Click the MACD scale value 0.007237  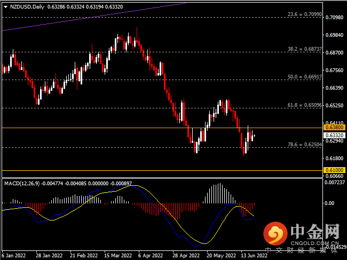tap(335, 183)
